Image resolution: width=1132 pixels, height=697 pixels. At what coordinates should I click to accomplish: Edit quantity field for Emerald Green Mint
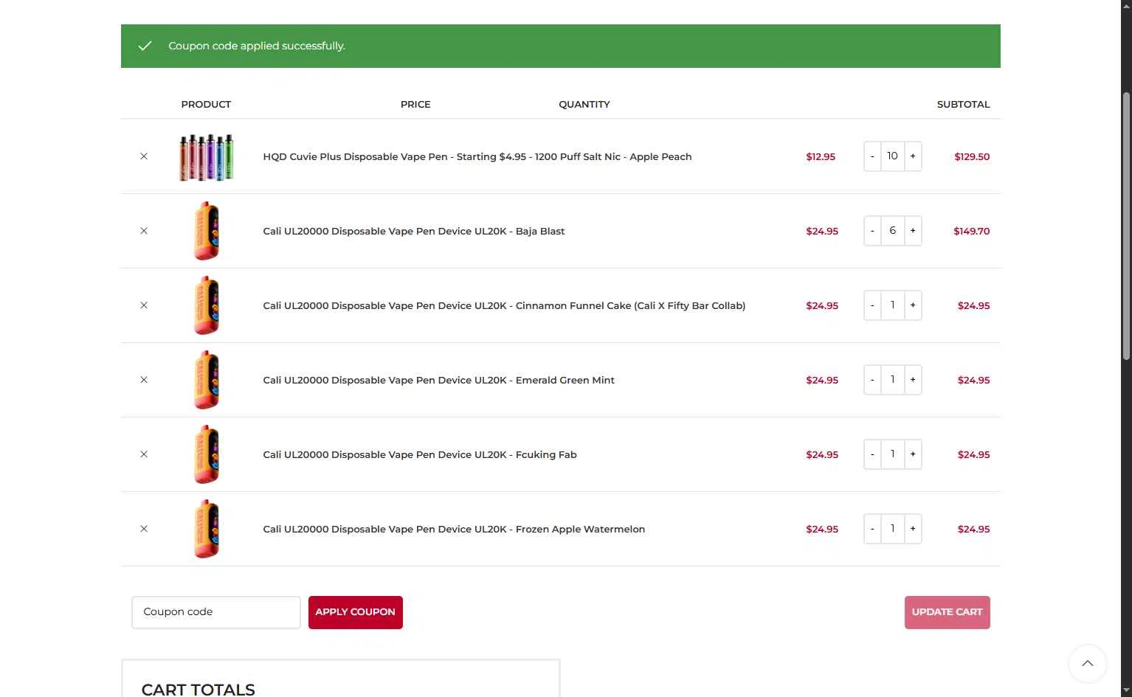(893, 380)
